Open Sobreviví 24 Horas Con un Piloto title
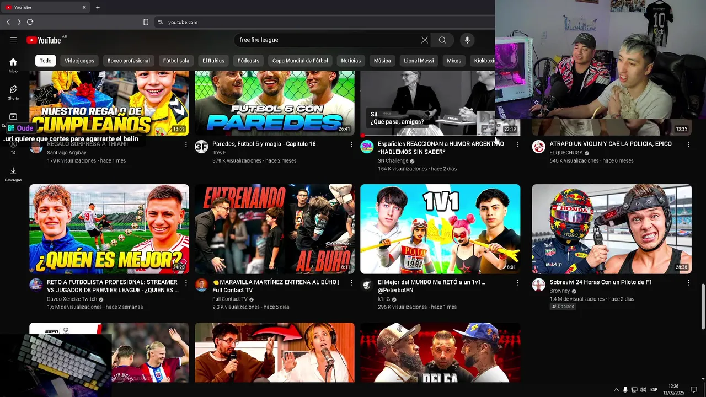The image size is (706, 397). tap(601, 282)
